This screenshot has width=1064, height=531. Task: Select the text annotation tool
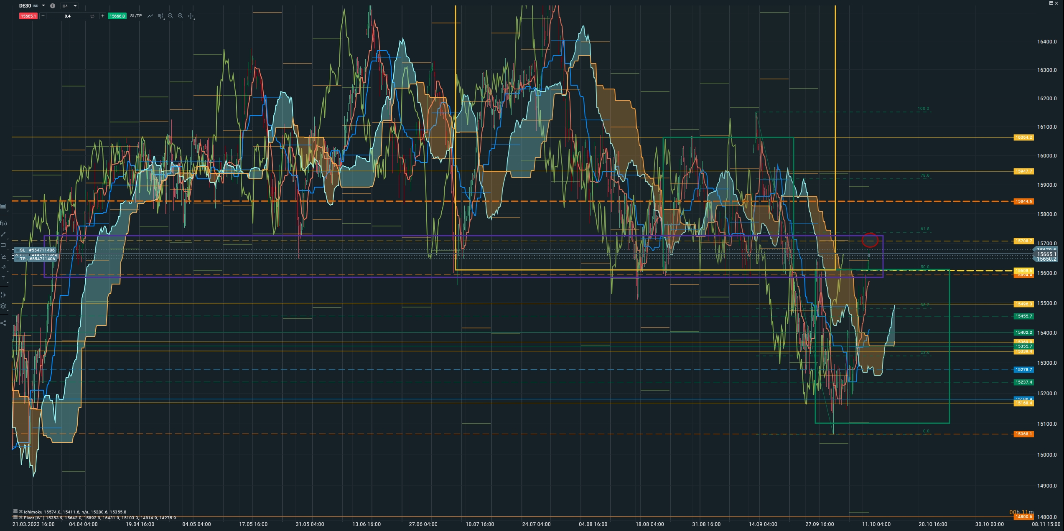(x=3, y=278)
